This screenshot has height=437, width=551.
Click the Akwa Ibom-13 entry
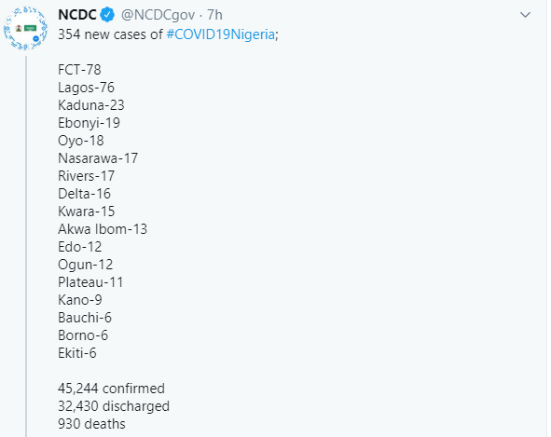click(103, 229)
